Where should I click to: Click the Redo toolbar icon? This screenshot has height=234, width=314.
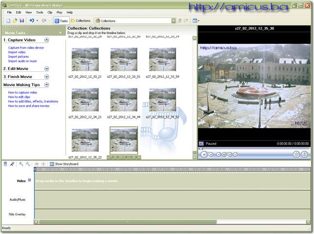point(44,20)
